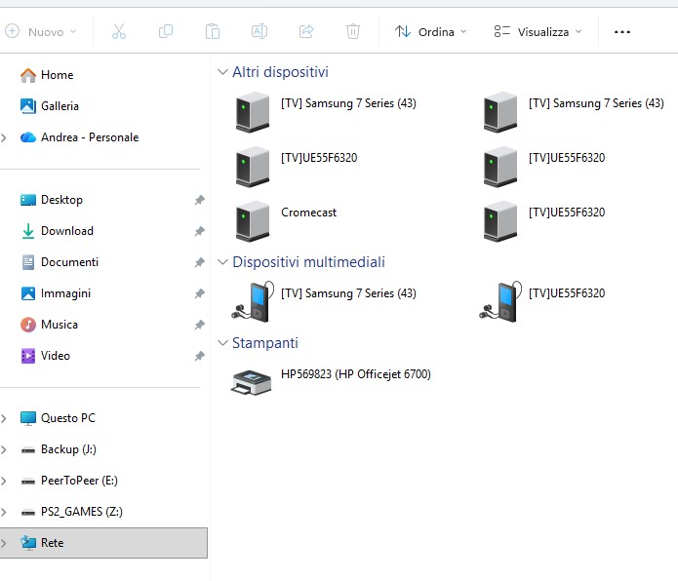This screenshot has height=581, width=678.
Task: Open the Visualizza view dropdown
Action: [x=538, y=32]
